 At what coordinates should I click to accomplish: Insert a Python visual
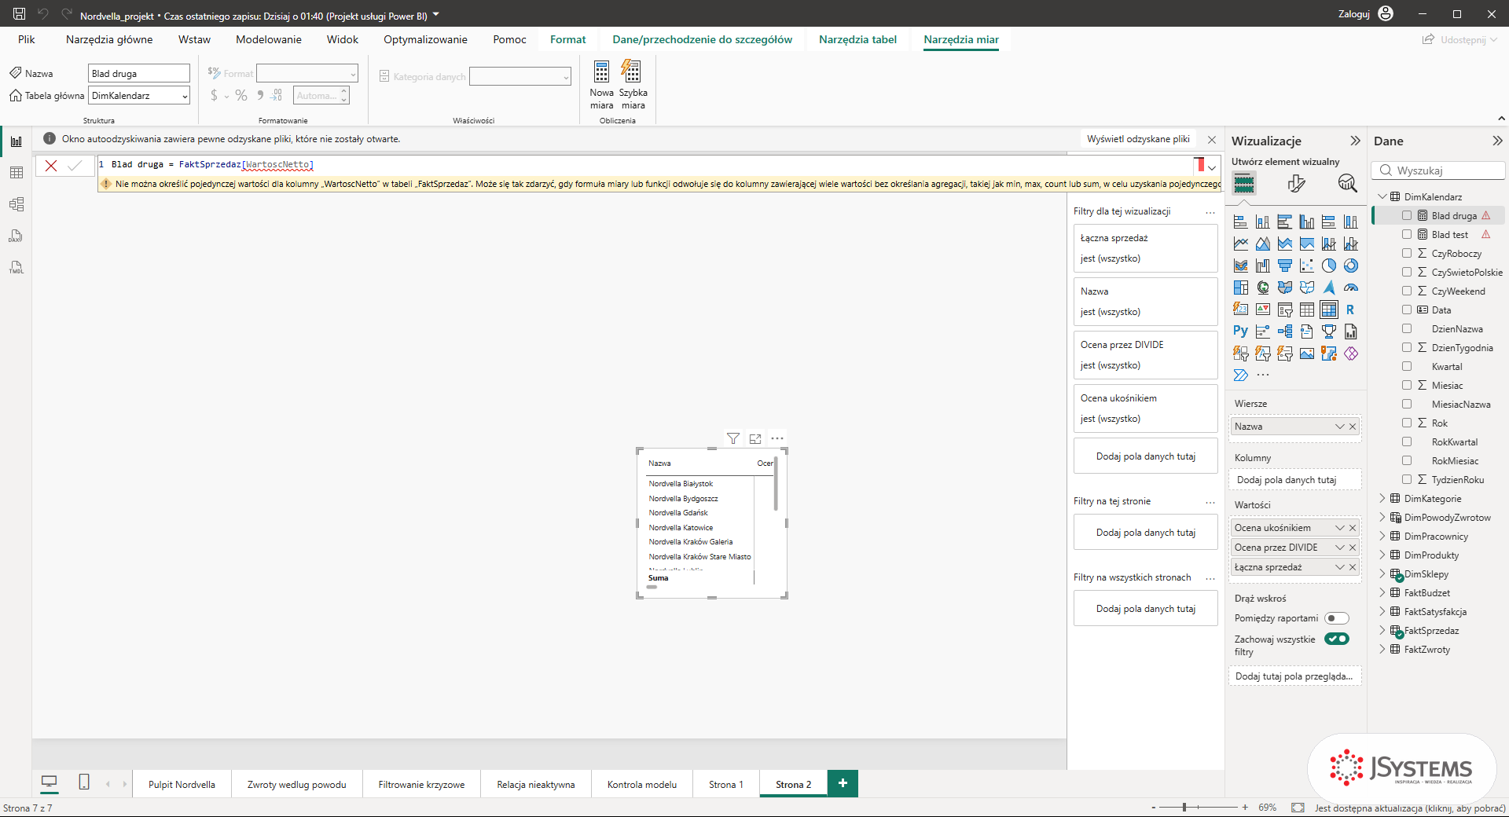tap(1241, 332)
